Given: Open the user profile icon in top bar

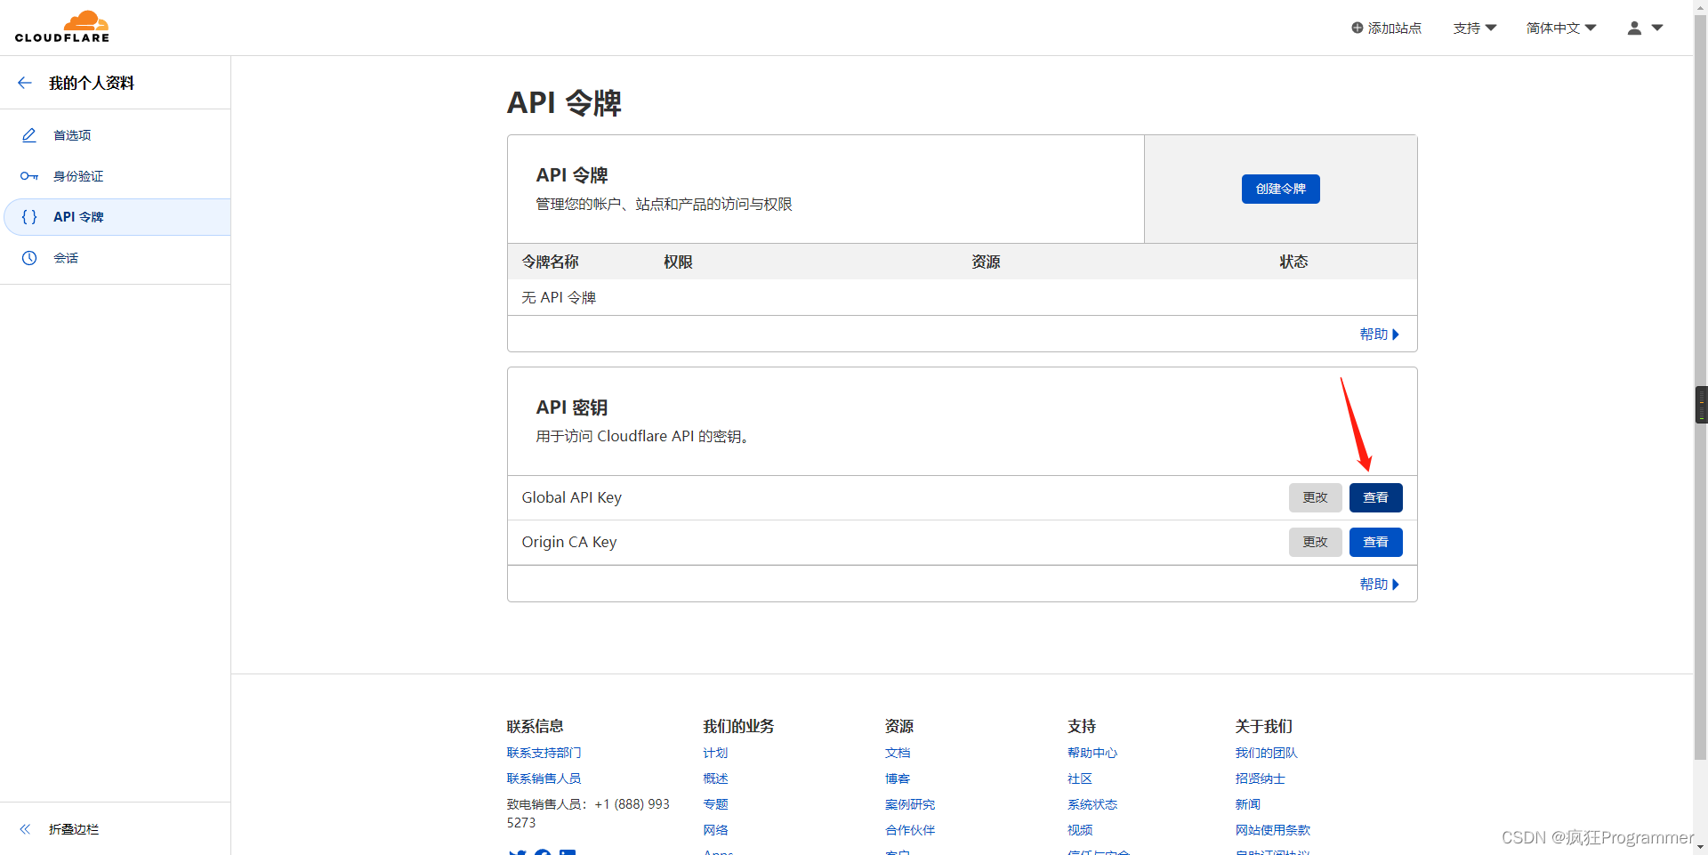Looking at the screenshot, I should (1633, 28).
